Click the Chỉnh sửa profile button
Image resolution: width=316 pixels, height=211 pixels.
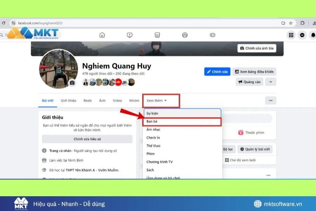coord(217,71)
